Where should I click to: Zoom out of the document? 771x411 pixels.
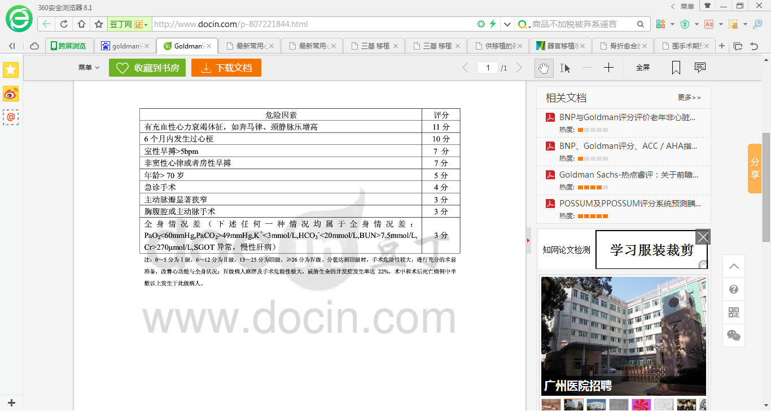pyautogui.click(x=587, y=68)
